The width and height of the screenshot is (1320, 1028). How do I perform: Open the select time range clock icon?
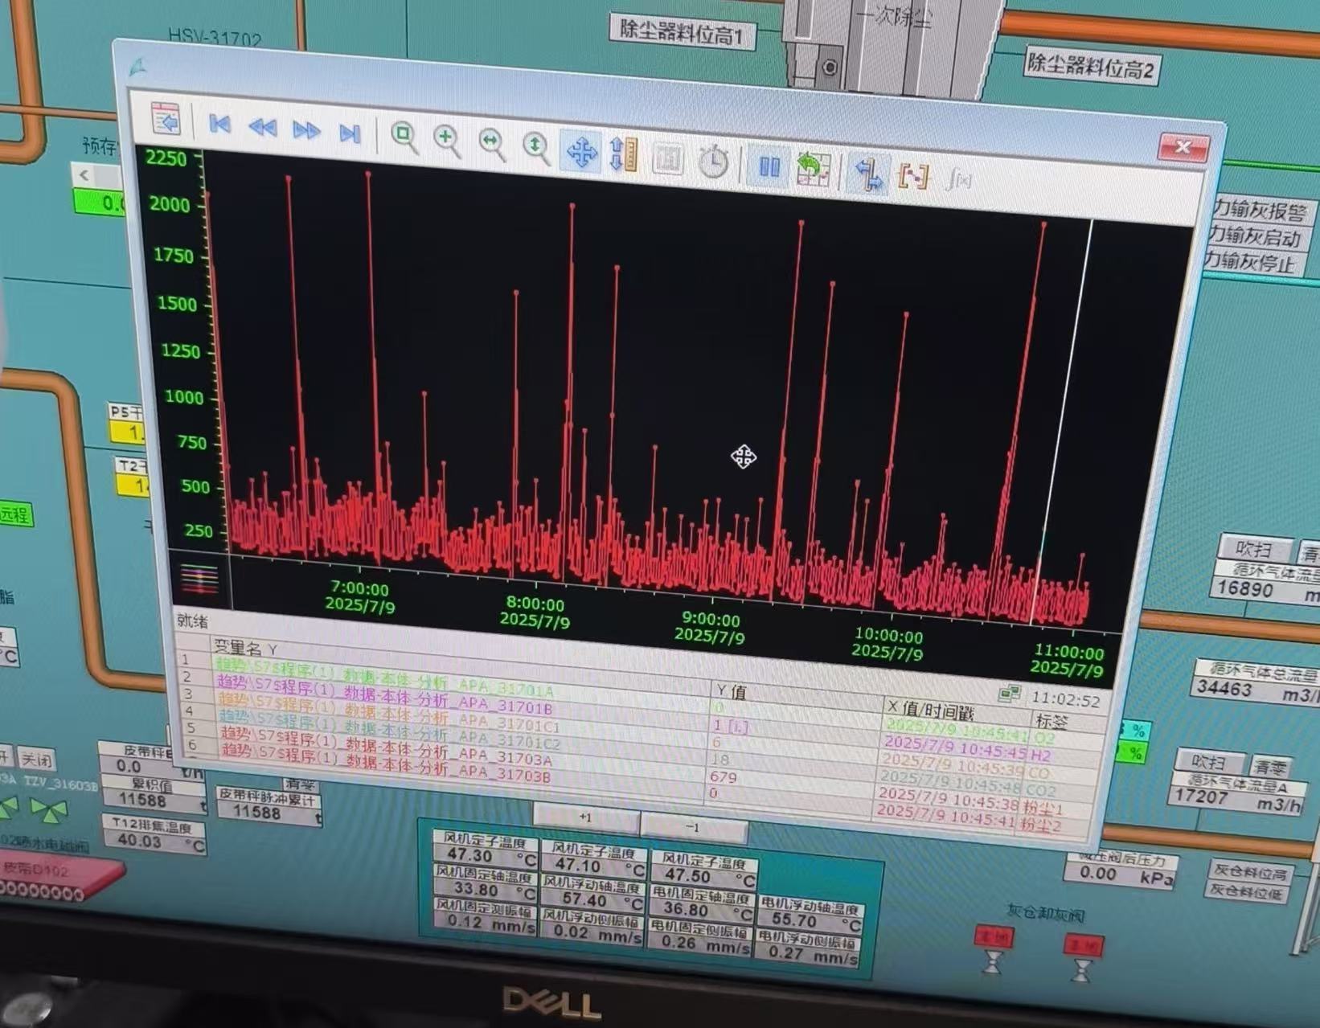(x=712, y=162)
